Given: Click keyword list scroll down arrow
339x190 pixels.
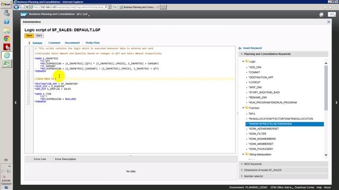Looking at the screenshot, I should click(x=326, y=155).
